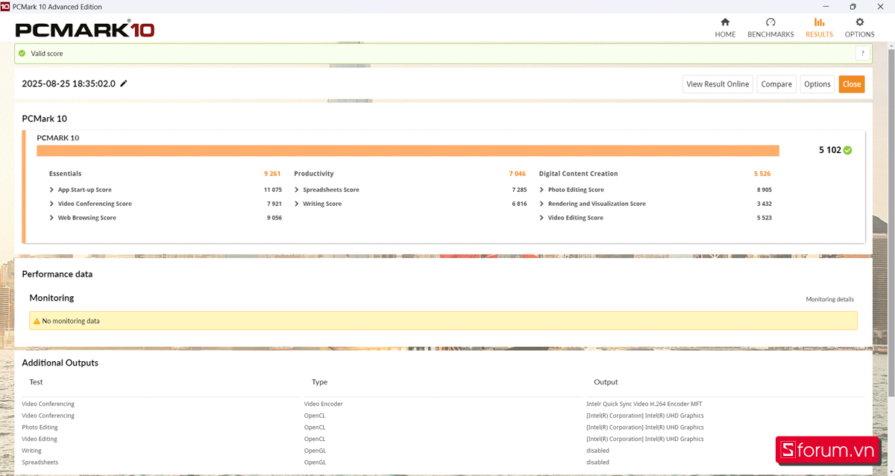
Task: Click the warning icon beside No monitoring data
Action: [37, 321]
